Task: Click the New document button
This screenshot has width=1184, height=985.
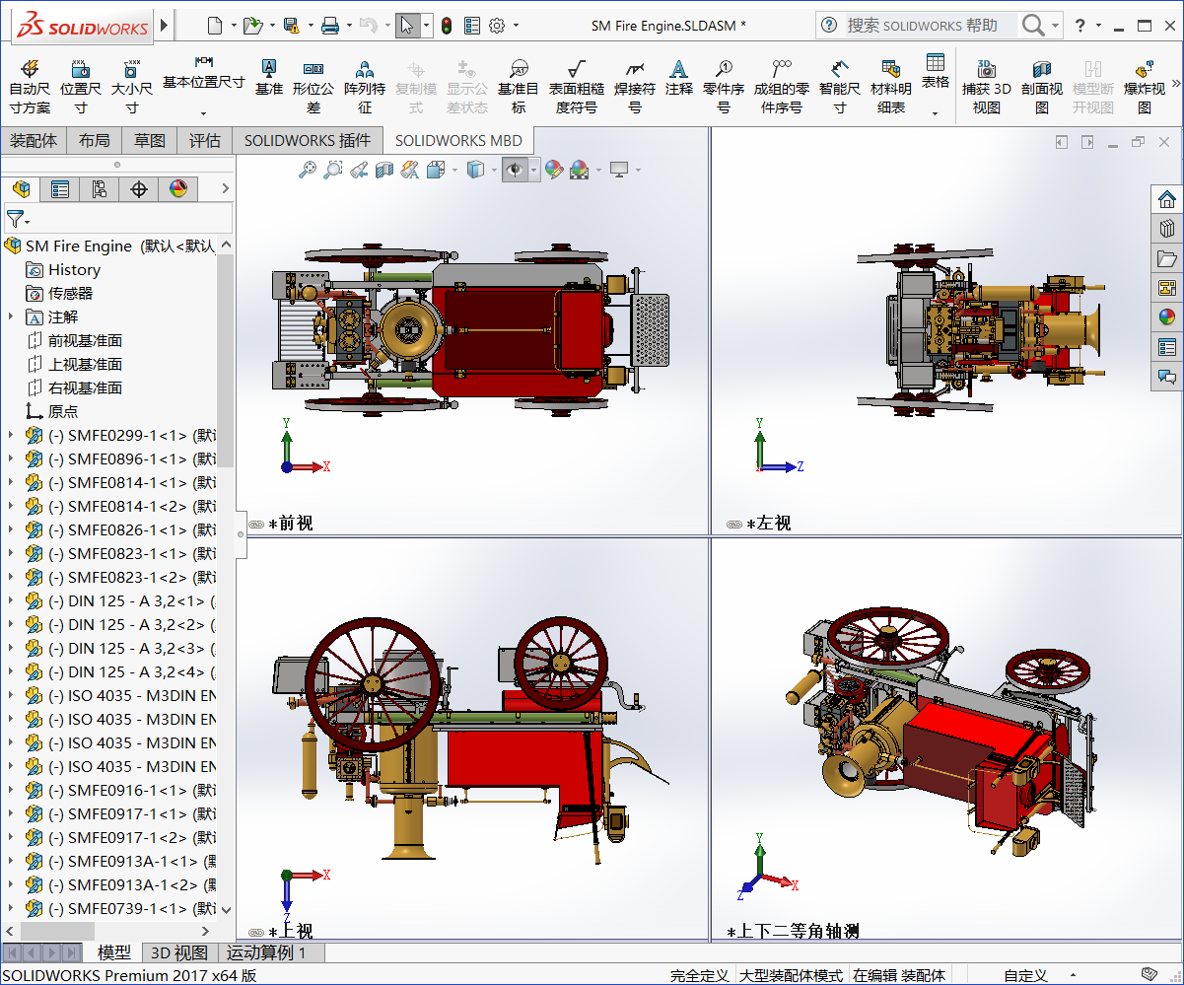Action: [214, 26]
